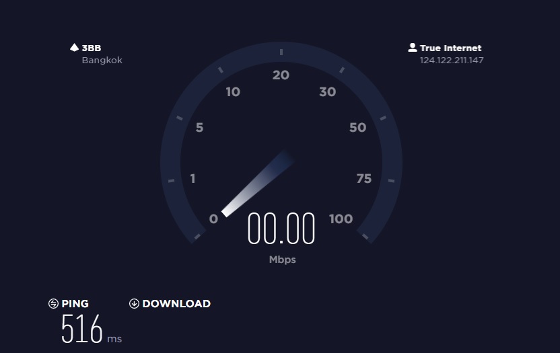Click the 10 mark on gauge
Screen dimensions: 560x353
click(x=233, y=92)
